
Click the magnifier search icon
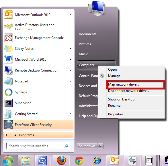(66, 146)
